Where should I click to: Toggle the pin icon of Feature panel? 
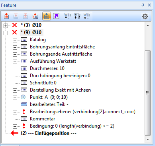(x=143, y=5)
